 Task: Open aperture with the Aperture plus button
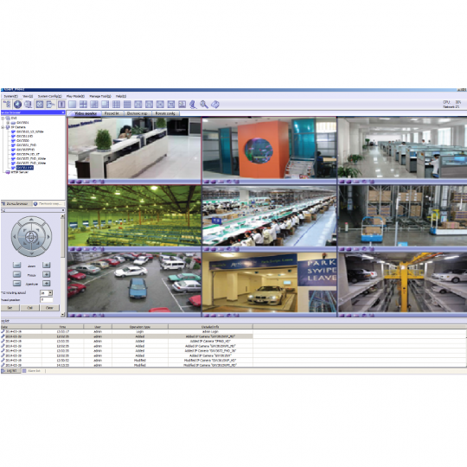[x=46, y=284]
